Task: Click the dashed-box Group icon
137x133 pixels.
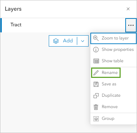Action: coord(96,118)
